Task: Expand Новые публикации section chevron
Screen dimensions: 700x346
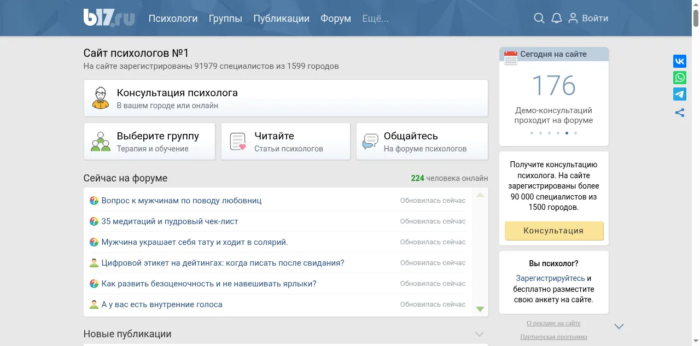Action: (480, 334)
